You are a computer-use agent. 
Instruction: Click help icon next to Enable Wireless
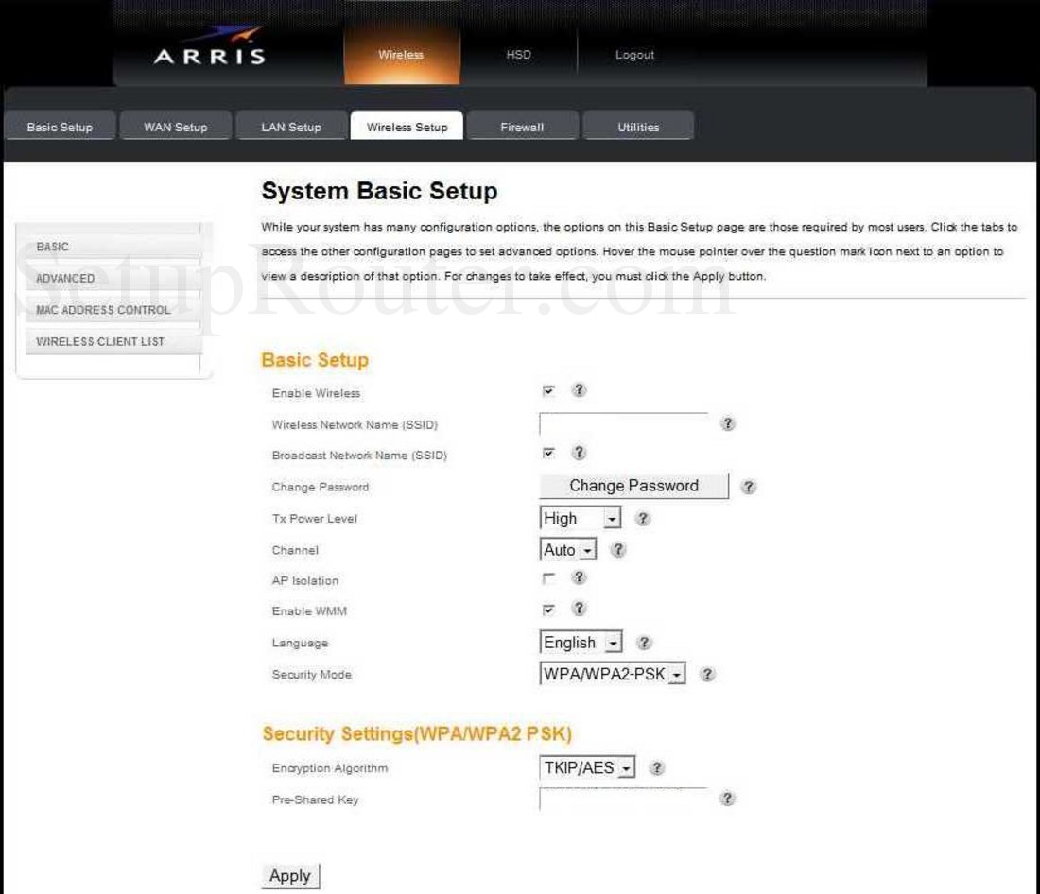point(579,390)
